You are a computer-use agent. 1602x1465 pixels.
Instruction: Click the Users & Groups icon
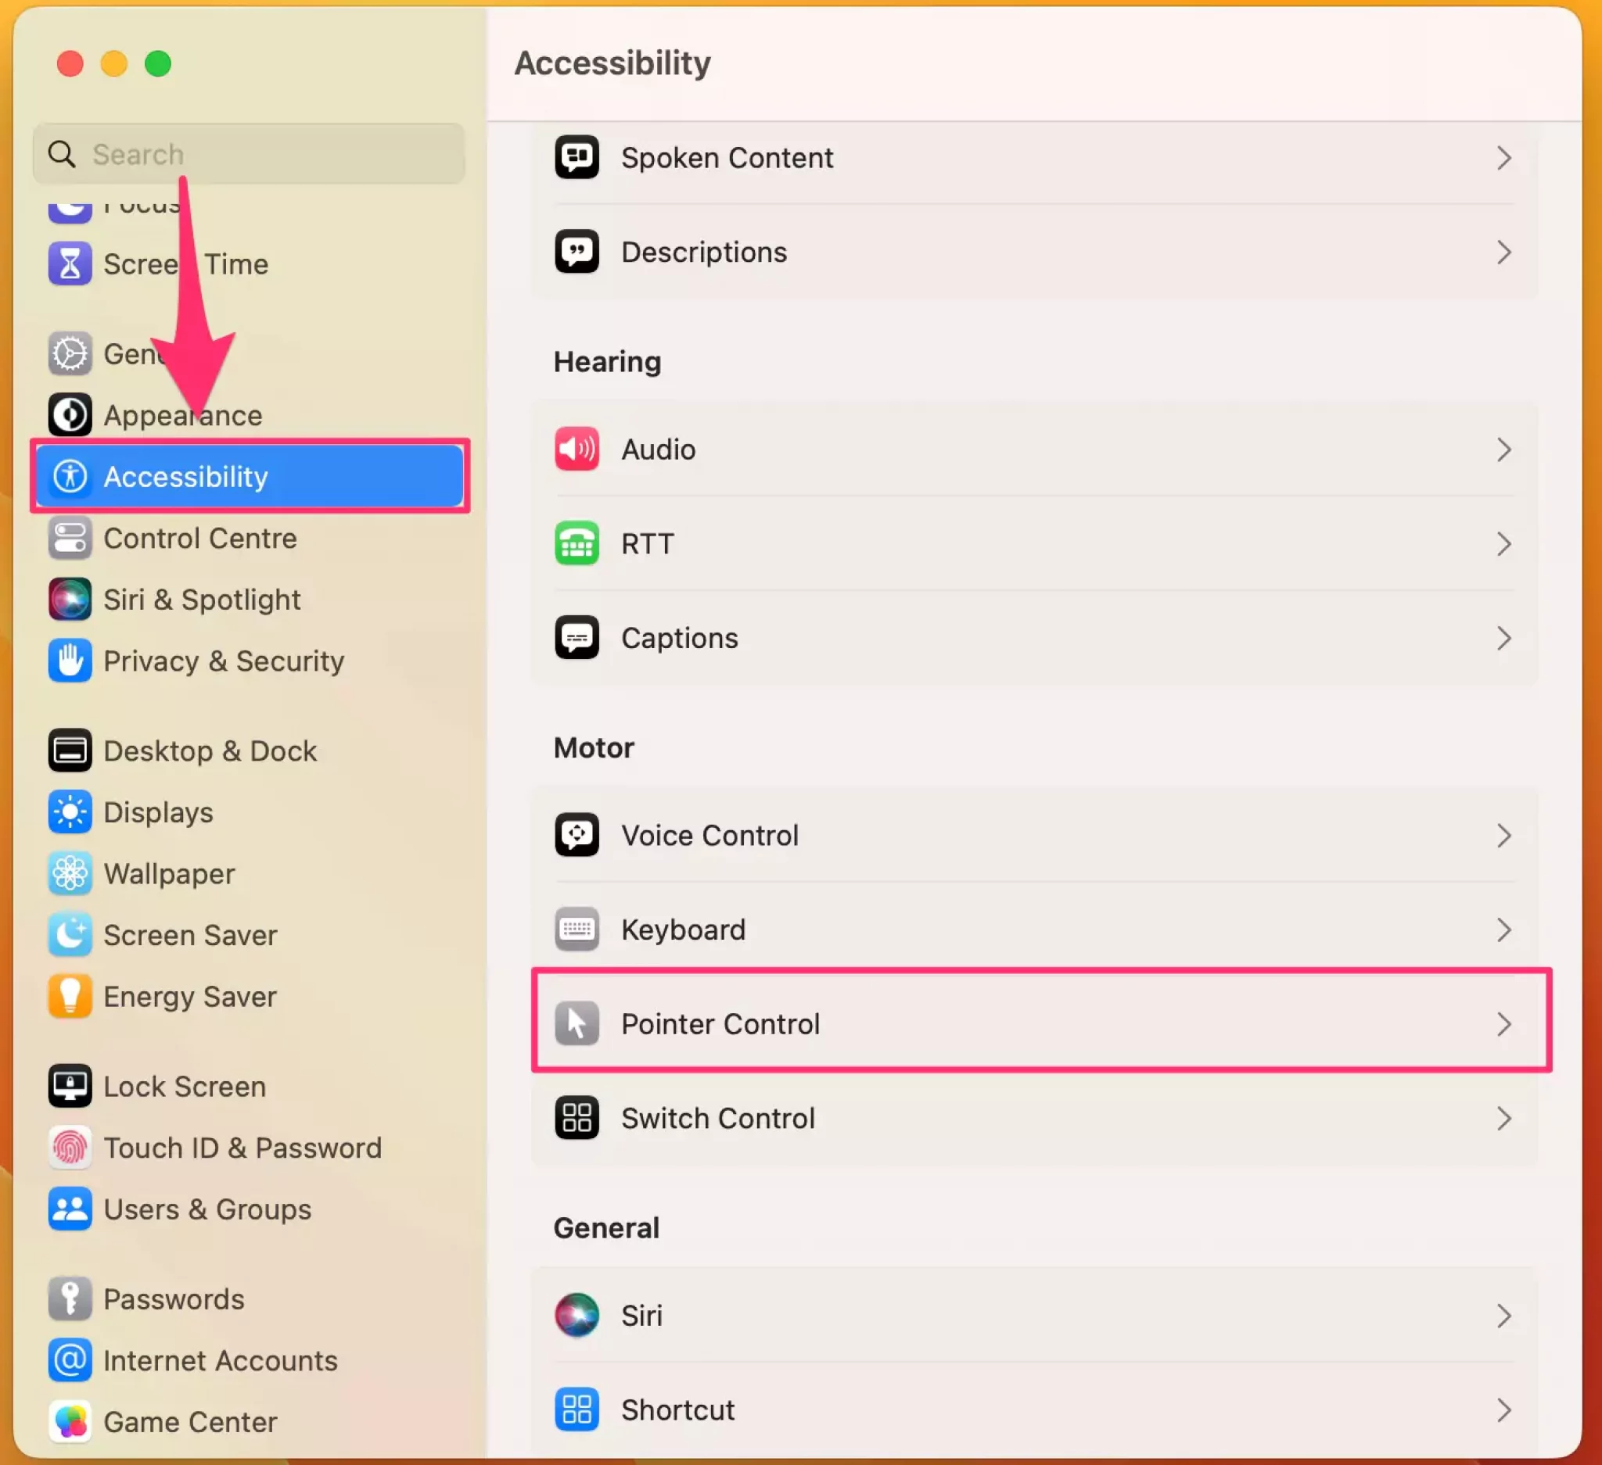click(70, 1209)
